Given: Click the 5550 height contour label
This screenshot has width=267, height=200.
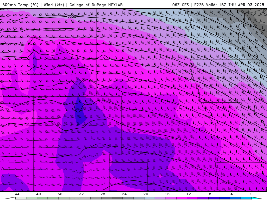Looking at the screenshot, I should (x=72, y=16).
